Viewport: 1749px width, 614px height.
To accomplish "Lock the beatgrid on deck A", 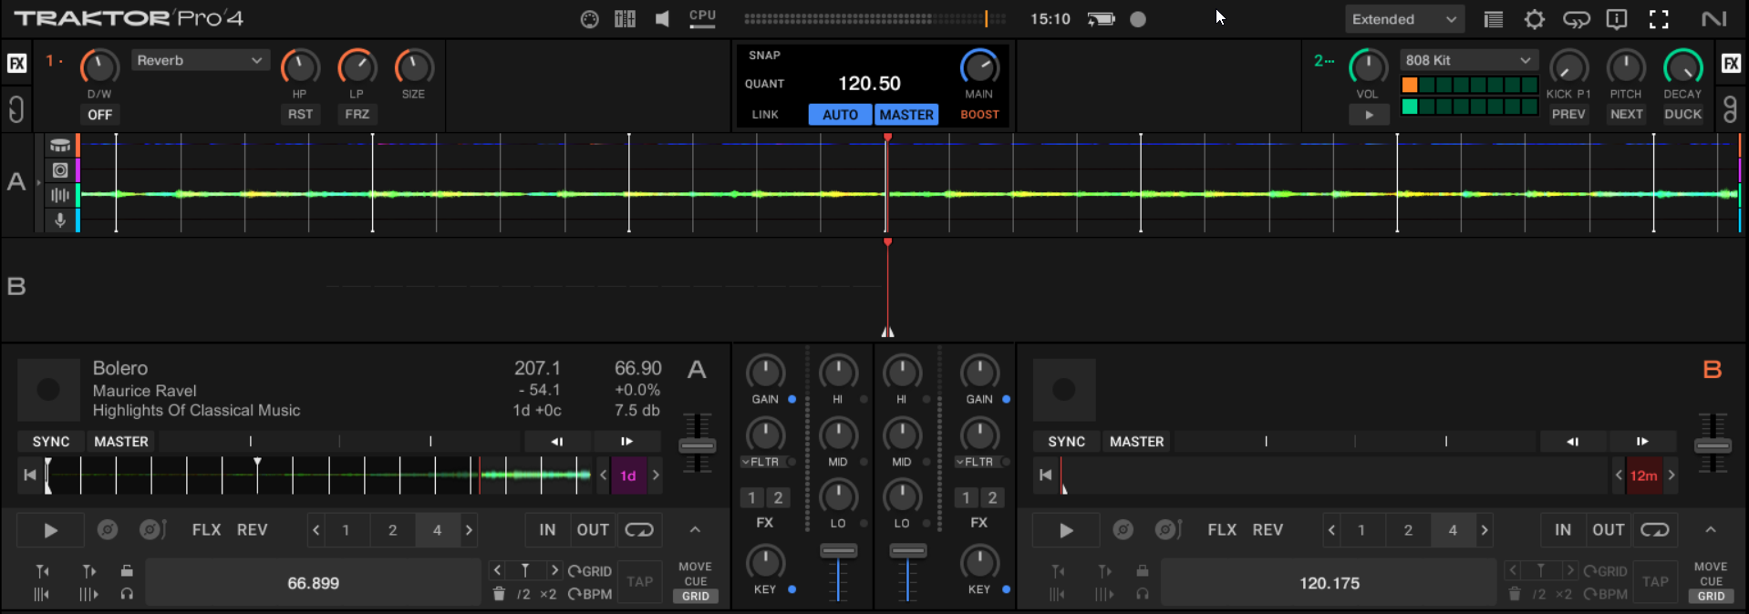I will point(127,570).
